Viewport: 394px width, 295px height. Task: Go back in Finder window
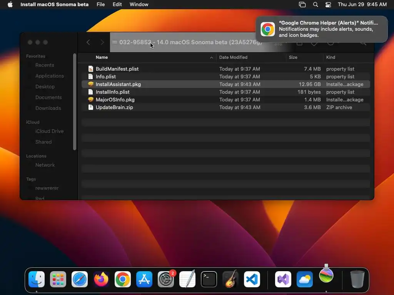click(88, 42)
